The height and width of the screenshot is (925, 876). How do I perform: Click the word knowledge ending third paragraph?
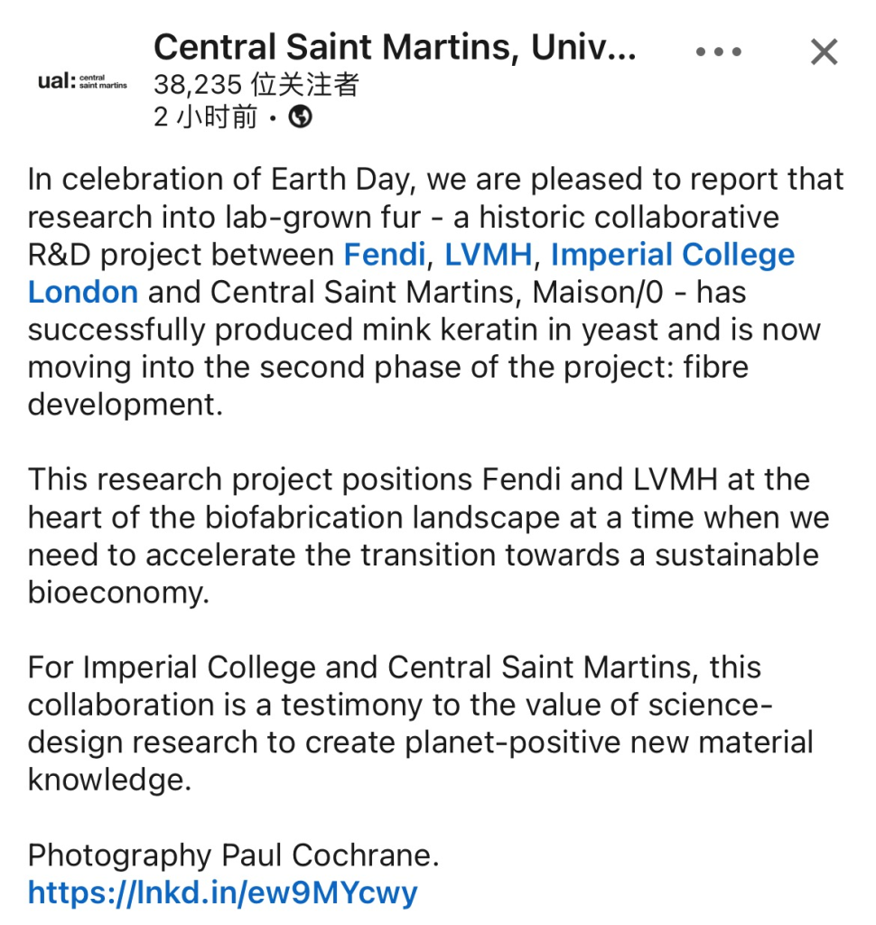(x=109, y=780)
